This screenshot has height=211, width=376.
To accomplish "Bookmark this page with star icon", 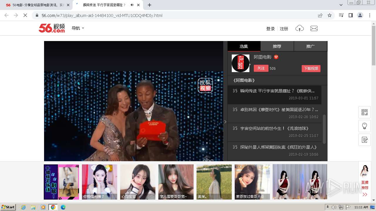I will coord(330,15).
